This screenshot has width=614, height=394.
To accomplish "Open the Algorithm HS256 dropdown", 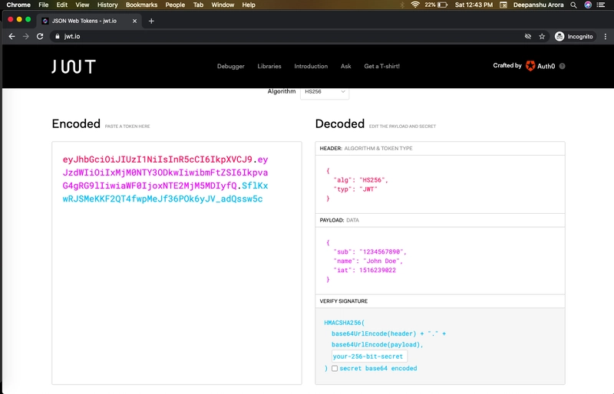I will [x=325, y=91].
